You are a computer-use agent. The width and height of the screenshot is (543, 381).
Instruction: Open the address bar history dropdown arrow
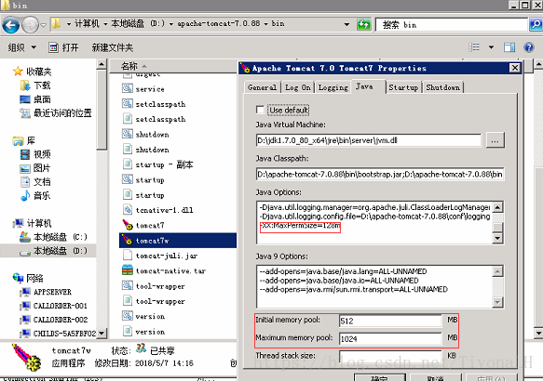tap(346, 24)
